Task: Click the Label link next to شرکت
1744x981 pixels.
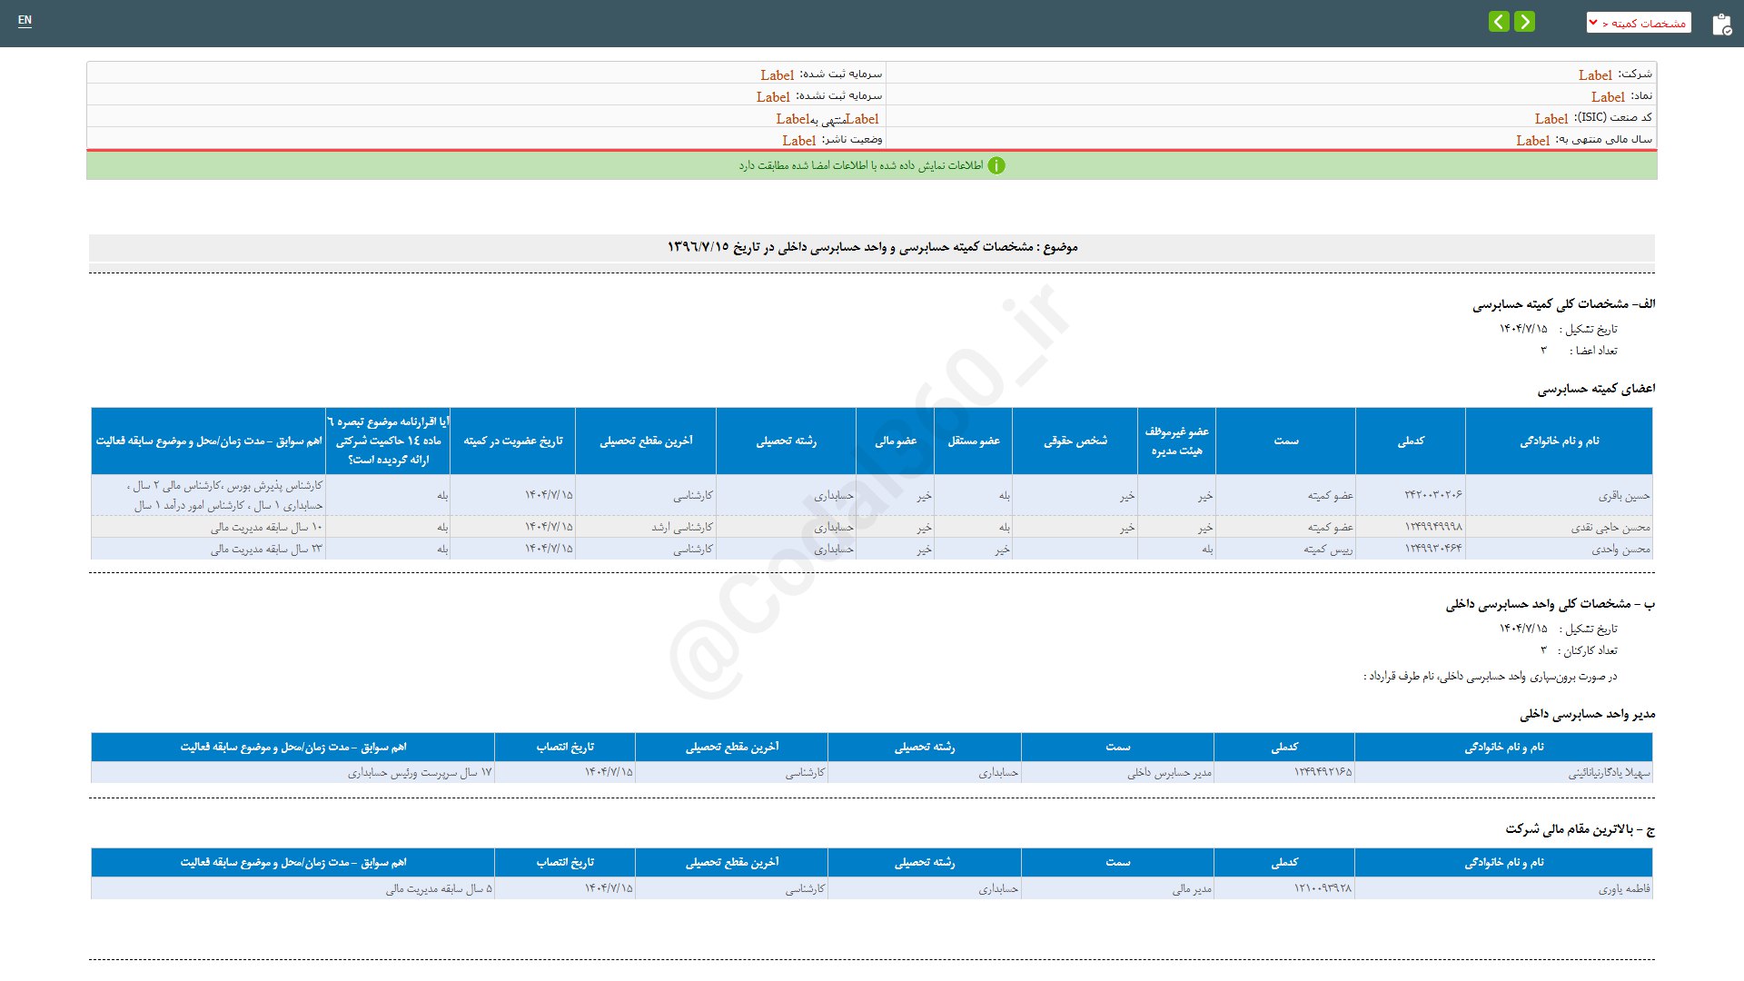Action: point(1594,75)
